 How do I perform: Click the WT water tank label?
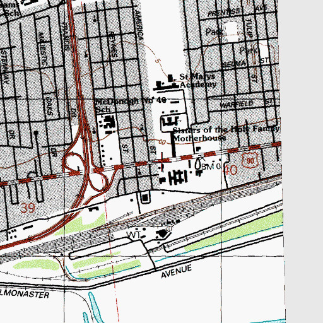pyautogui.click(x=134, y=235)
